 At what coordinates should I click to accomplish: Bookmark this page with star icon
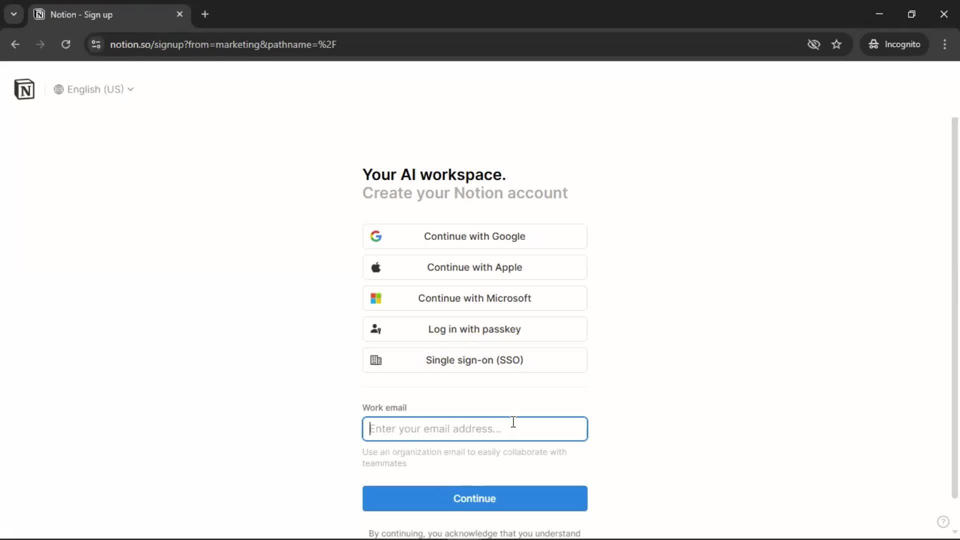pyautogui.click(x=836, y=44)
